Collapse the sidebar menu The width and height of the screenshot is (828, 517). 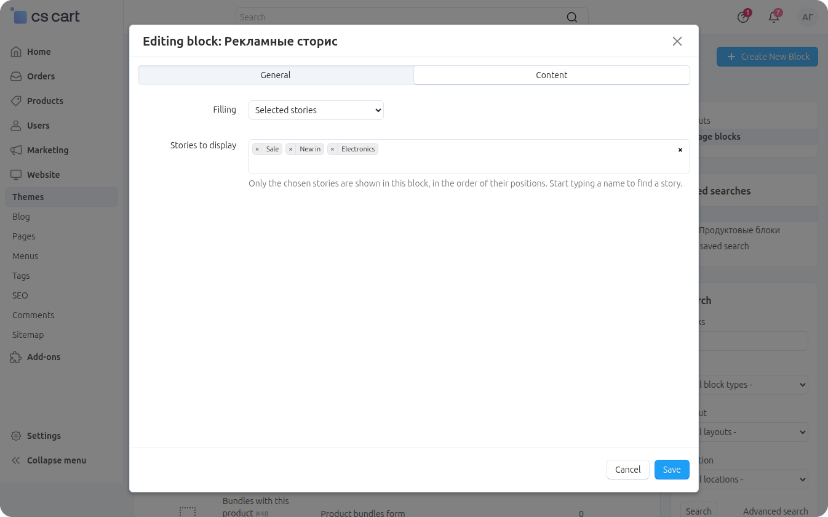pos(56,460)
